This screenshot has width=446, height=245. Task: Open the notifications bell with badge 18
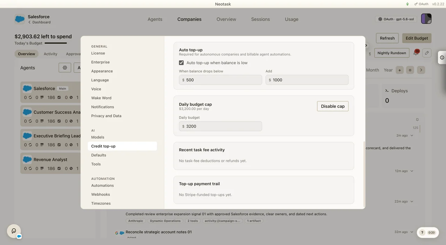416,53
